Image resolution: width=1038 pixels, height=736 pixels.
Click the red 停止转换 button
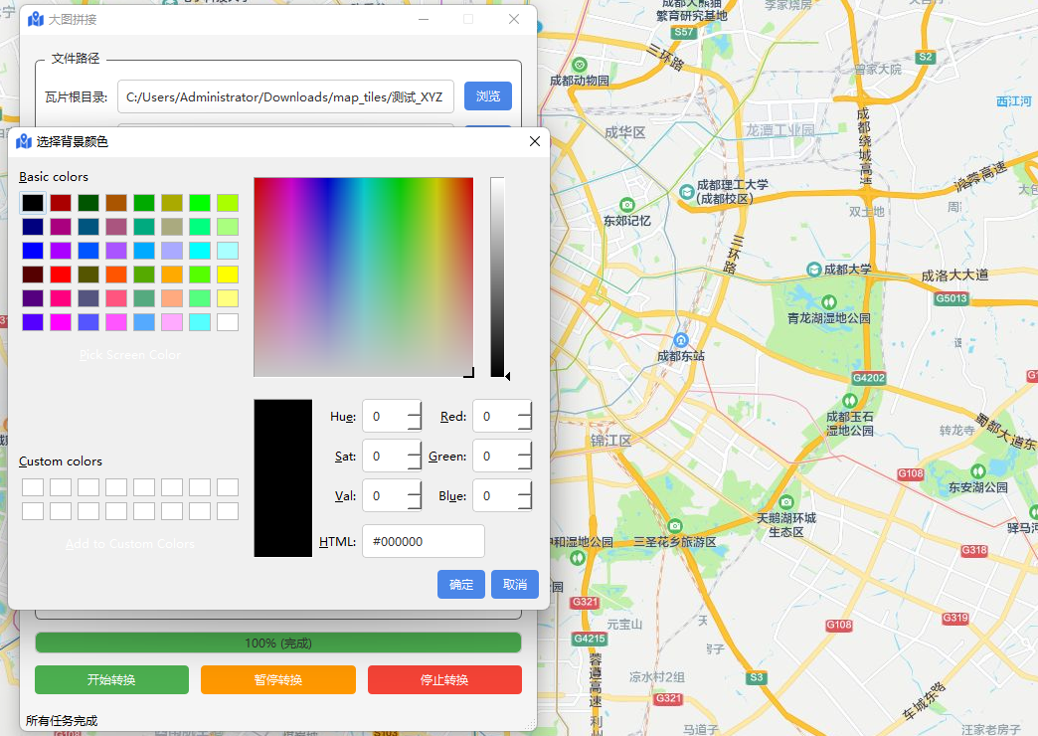[444, 679]
